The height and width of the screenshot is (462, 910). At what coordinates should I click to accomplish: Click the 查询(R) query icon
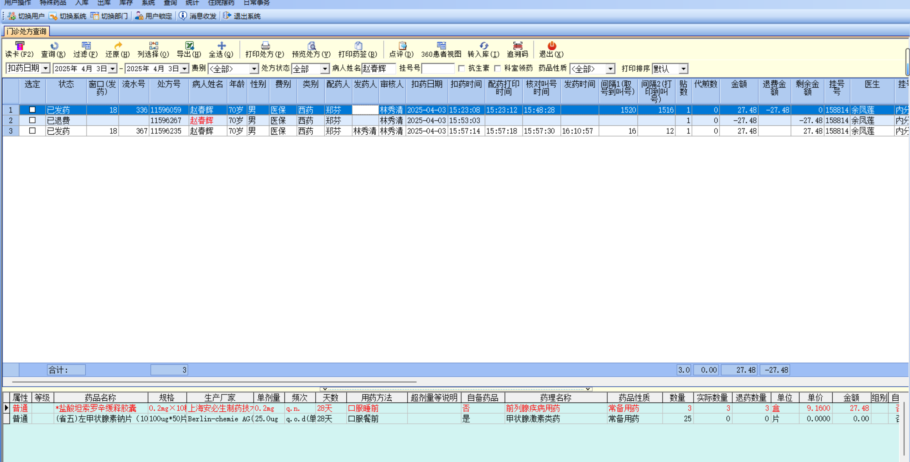pyautogui.click(x=54, y=46)
